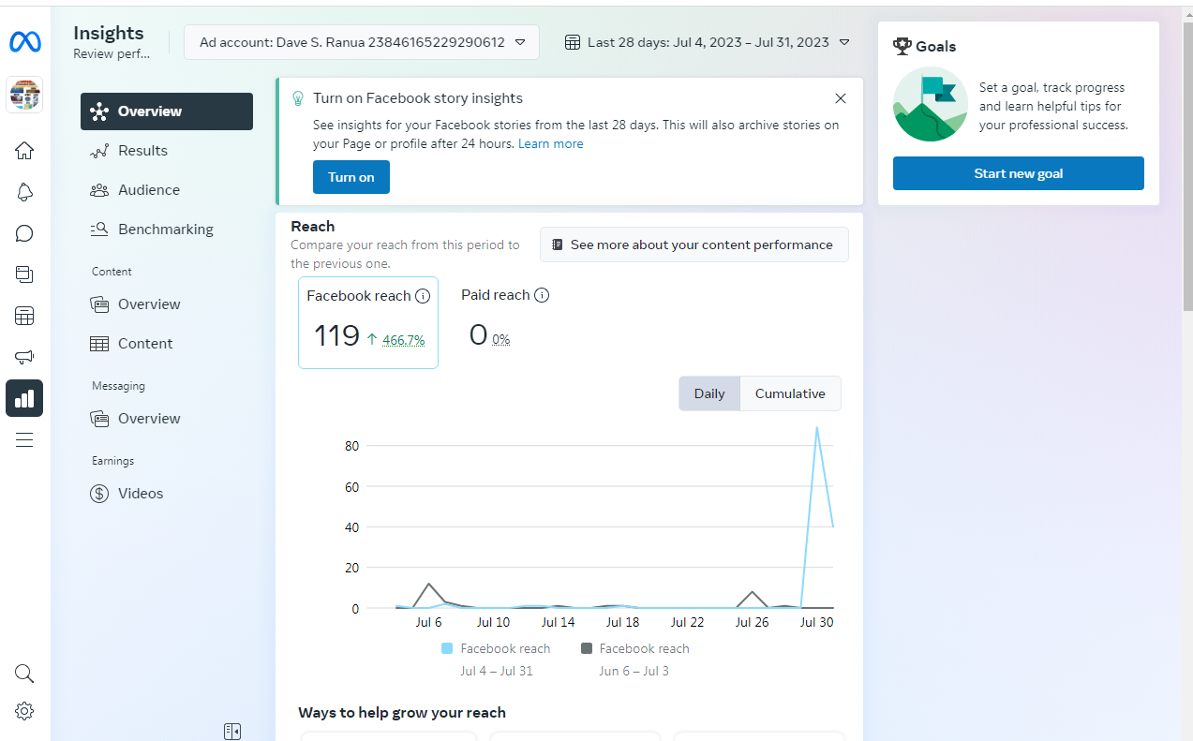Open Results in the sidebar

tap(167, 151)
